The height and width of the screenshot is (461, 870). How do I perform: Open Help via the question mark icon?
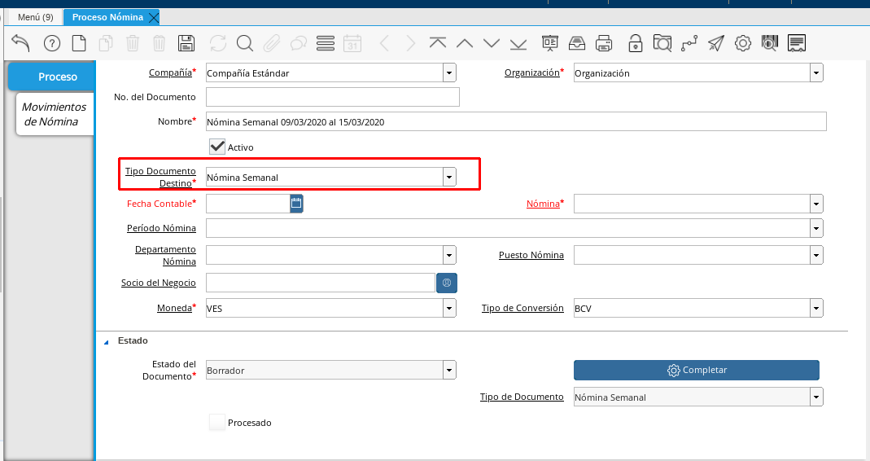click(52, 43)
